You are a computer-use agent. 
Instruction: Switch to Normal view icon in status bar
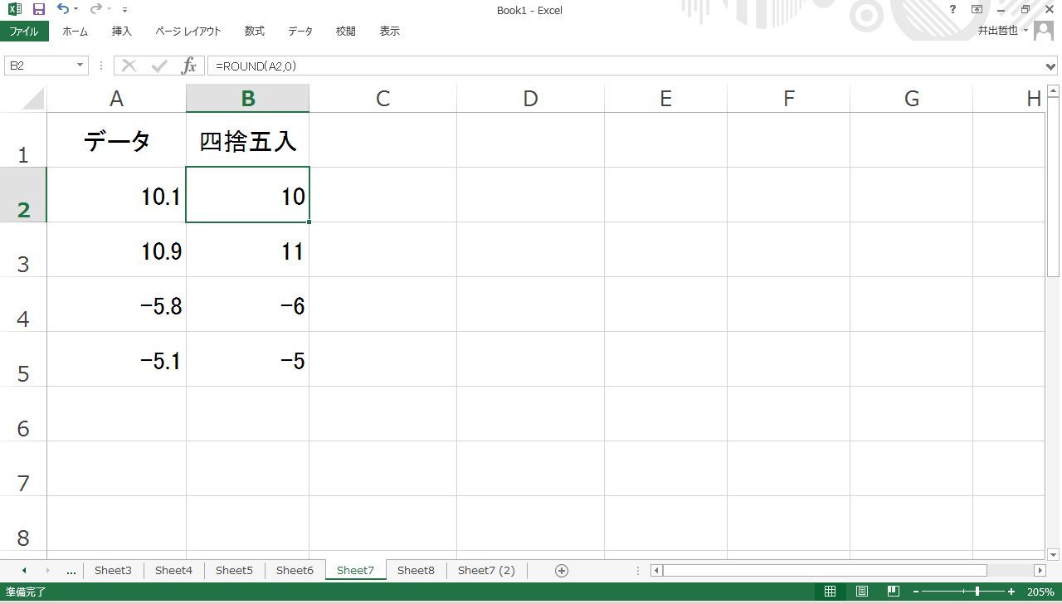pyautogui.click(x=830, y=591)
